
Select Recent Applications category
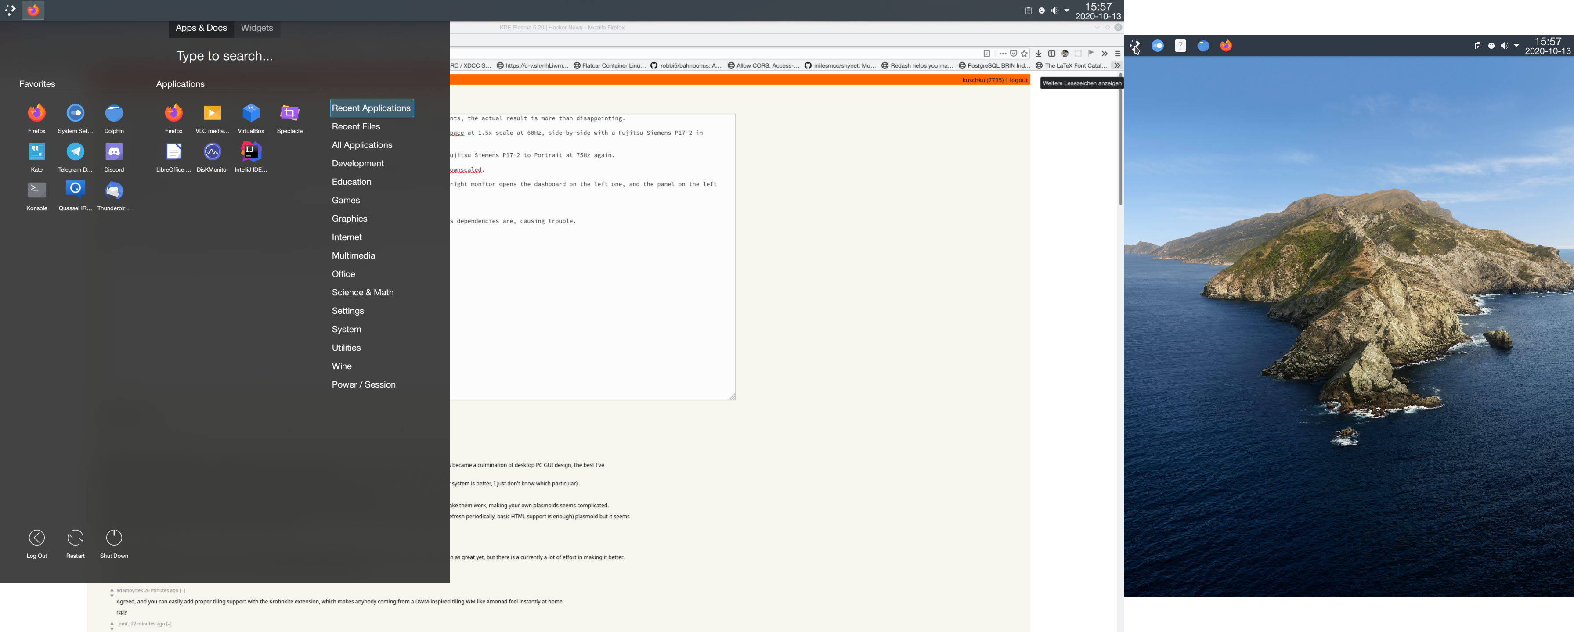372,108
